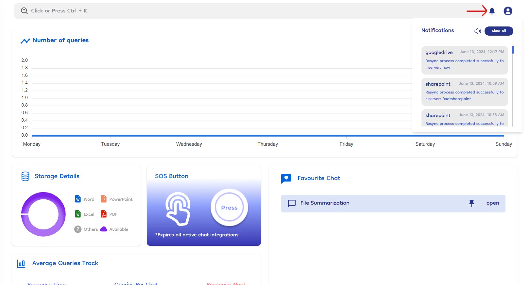Select the PowerPoint legend icon
Viewport: 530px width, 285px height.
(104, 199)
